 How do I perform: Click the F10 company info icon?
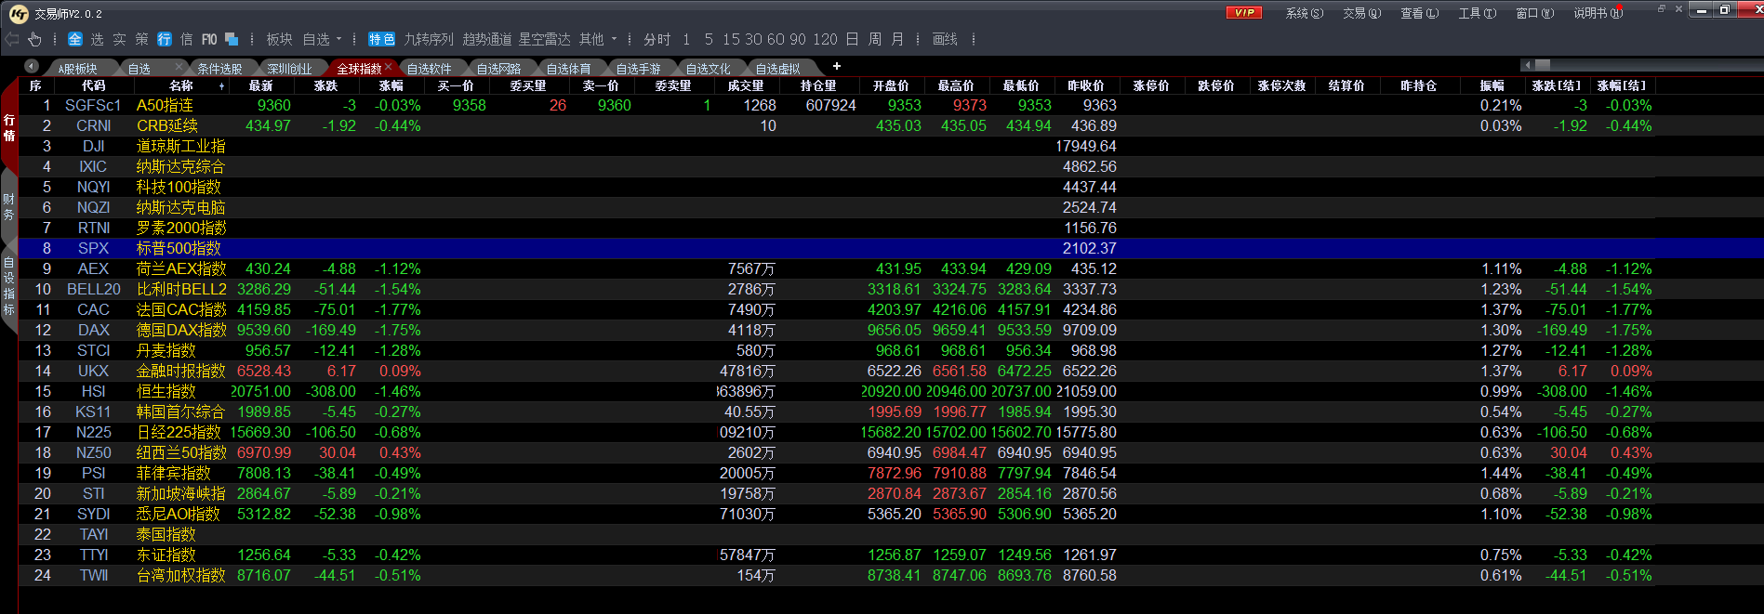click(x=209, y=39)
